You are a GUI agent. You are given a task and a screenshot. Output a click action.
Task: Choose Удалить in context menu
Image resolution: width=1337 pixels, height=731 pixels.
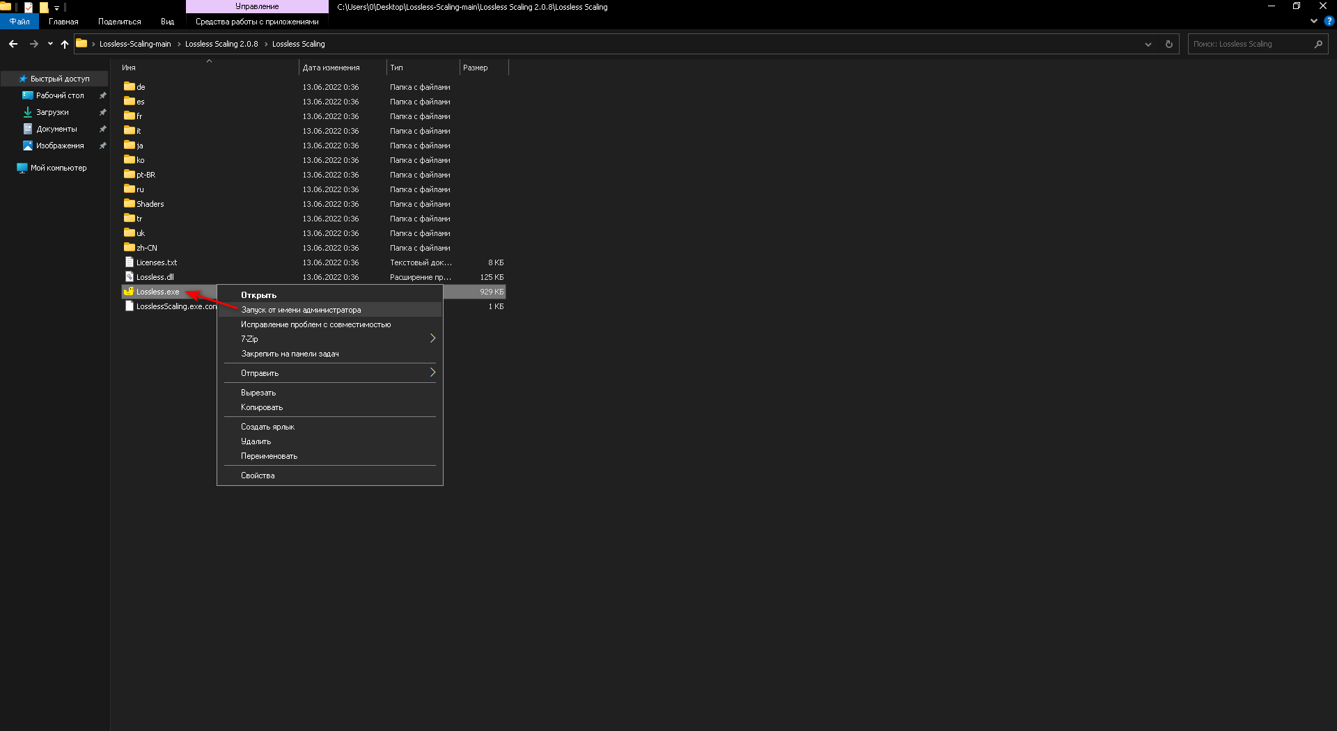tap(330, 441)
